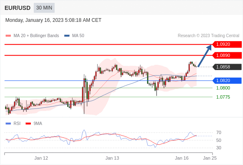This screenshot has width=243, height=165.
Task: Select the blue 1.0820 pivot price tag
Action: coord(227,80)
